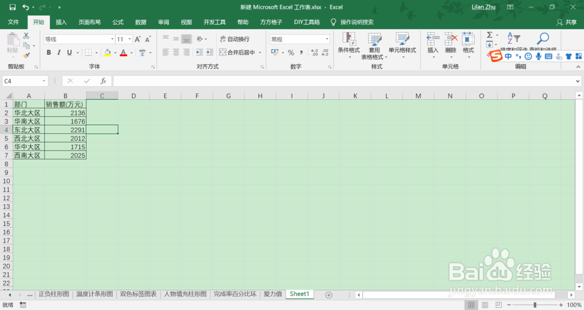Click 合并后居中 Merge and Center
The width and height of the screenshot is (584, 310).
(x=237, y=53)
